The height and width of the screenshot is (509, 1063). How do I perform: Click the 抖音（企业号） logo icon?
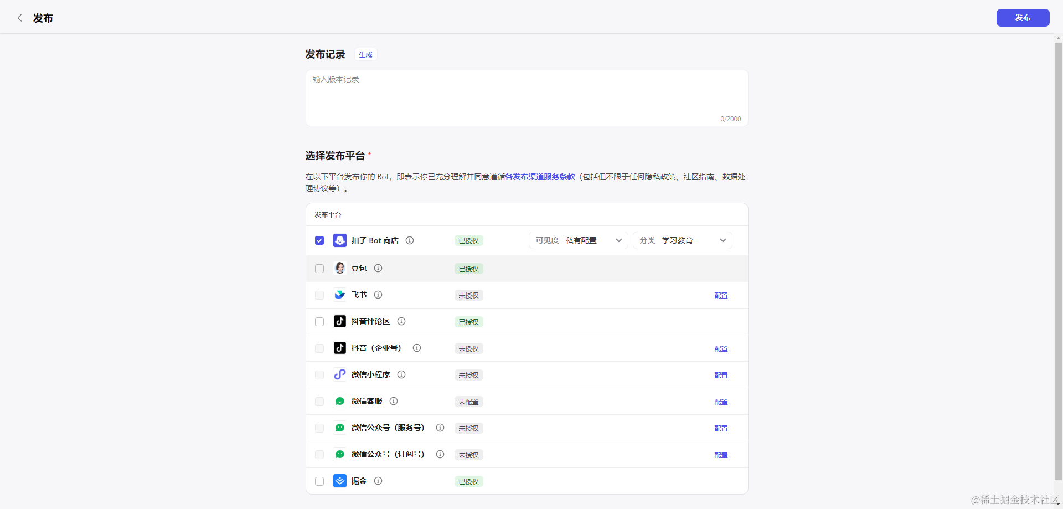point(340,348)
